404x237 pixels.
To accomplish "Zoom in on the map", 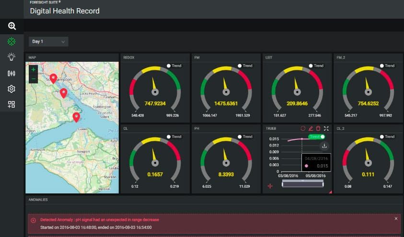I will click(x=33, y=69).
